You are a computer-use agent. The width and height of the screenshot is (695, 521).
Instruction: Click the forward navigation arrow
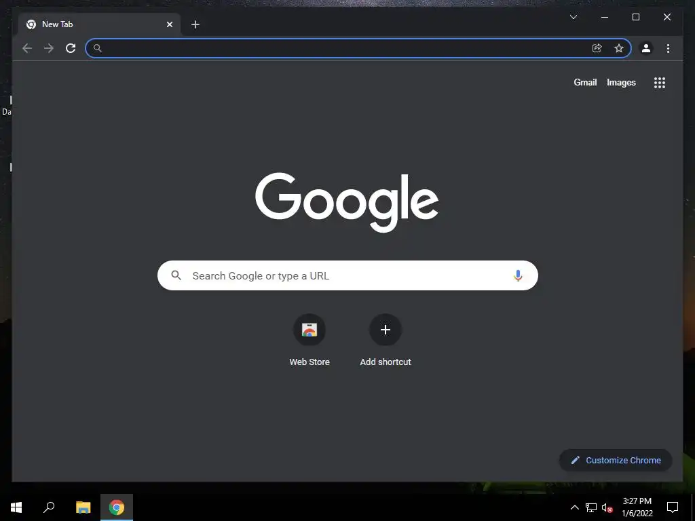tap(49, 48)
